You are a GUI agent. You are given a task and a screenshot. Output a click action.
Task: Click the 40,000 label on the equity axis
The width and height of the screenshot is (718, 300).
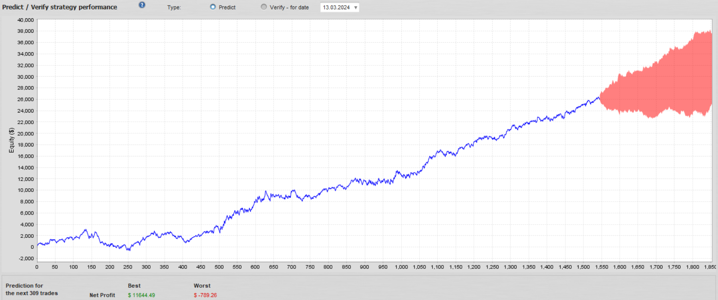(x=26, y=20)
